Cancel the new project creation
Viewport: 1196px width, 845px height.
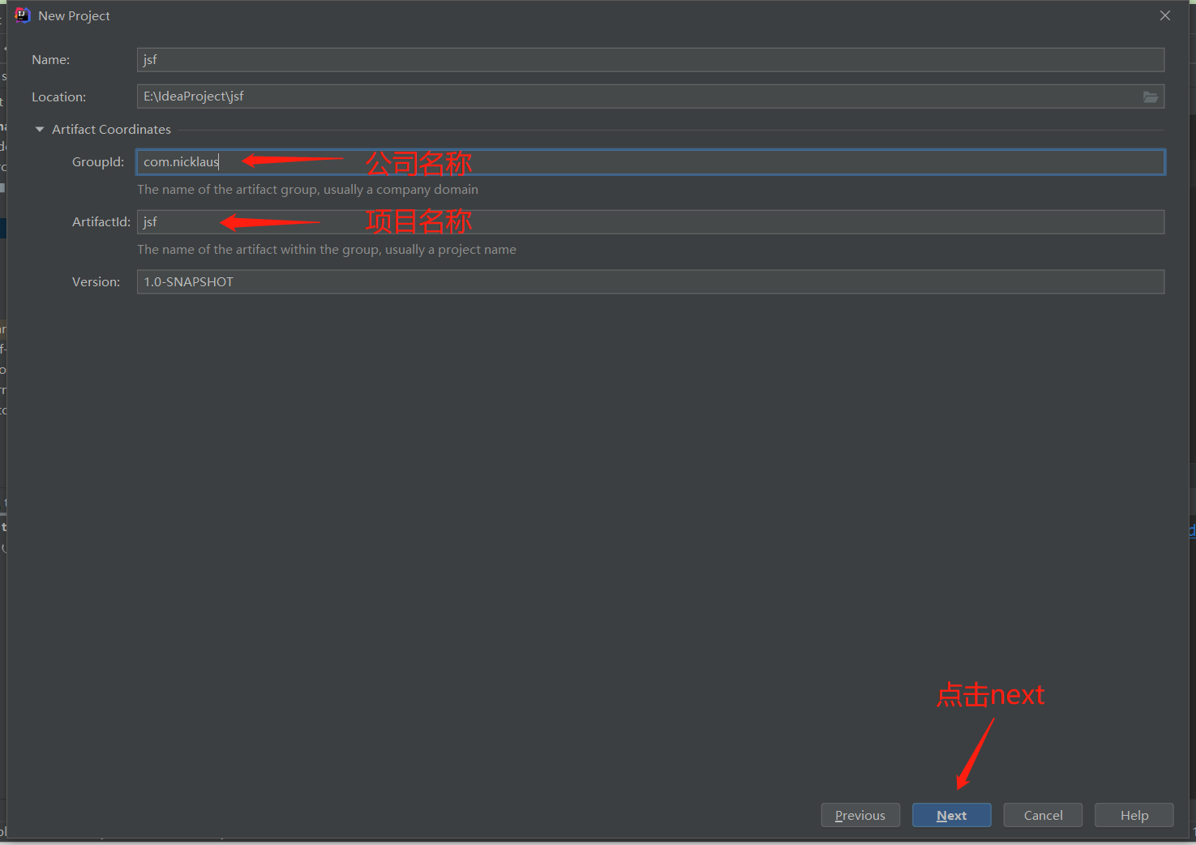click(1043, 815)
